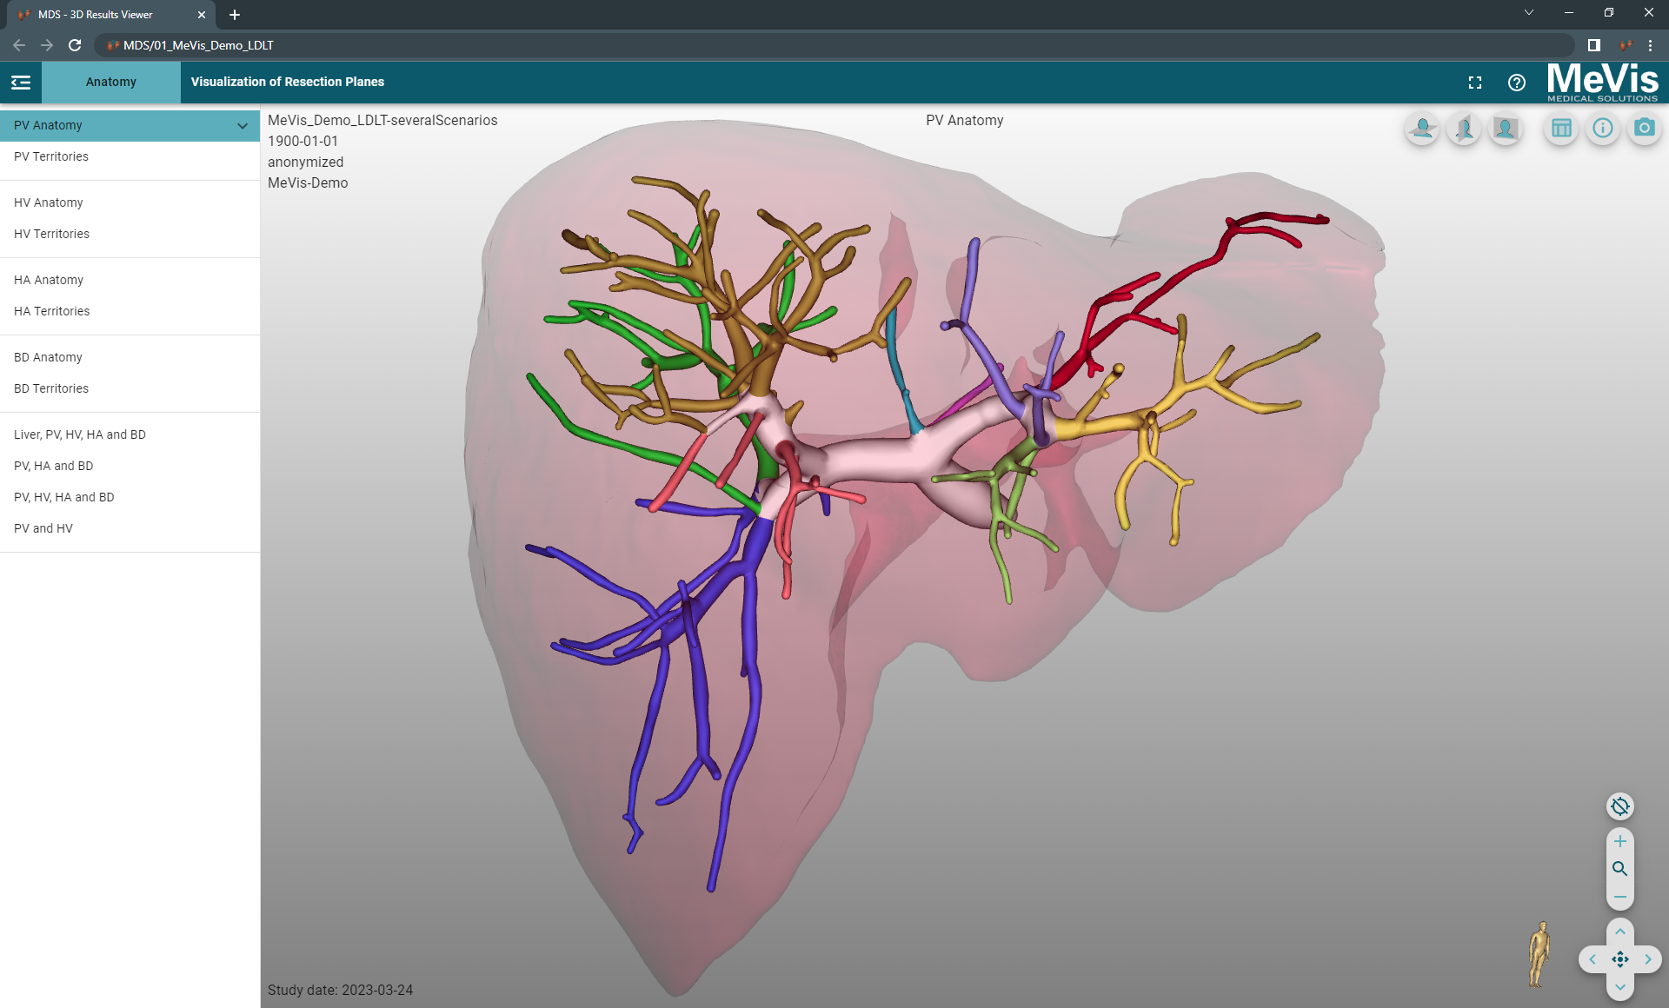Rotate the view left with the left arrow
This screenshot has height=1008, width=1669.
[x=1593, y=959]
